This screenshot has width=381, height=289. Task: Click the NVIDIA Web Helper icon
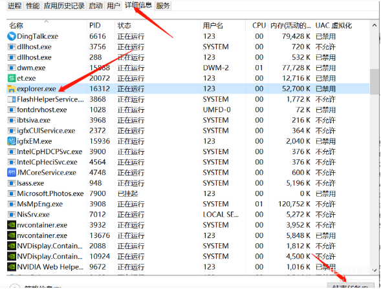coord(12,267)
